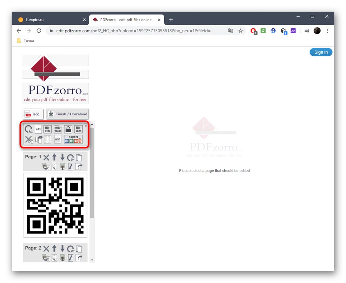Click Page 1 extract page arrow icon

point(79,166)
